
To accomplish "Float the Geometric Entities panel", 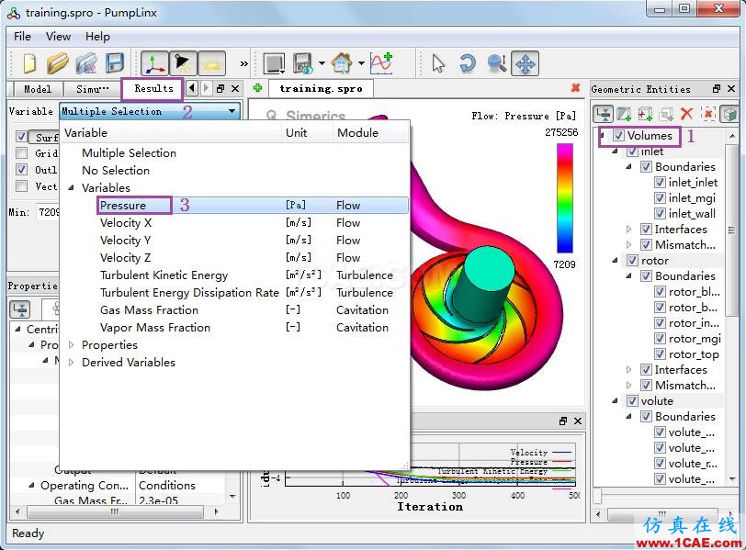I will point(717,89).
